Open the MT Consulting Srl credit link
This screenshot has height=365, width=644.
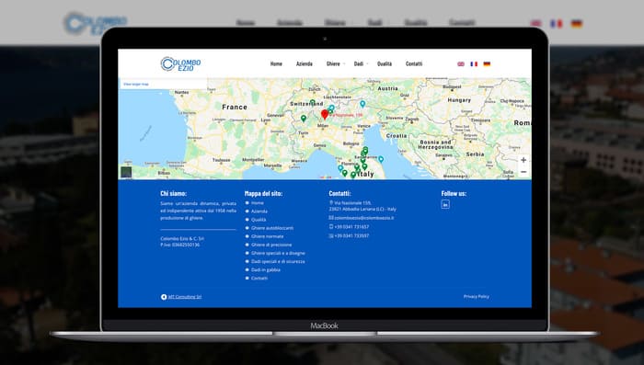pyautogui.click(x=184, y=297)
